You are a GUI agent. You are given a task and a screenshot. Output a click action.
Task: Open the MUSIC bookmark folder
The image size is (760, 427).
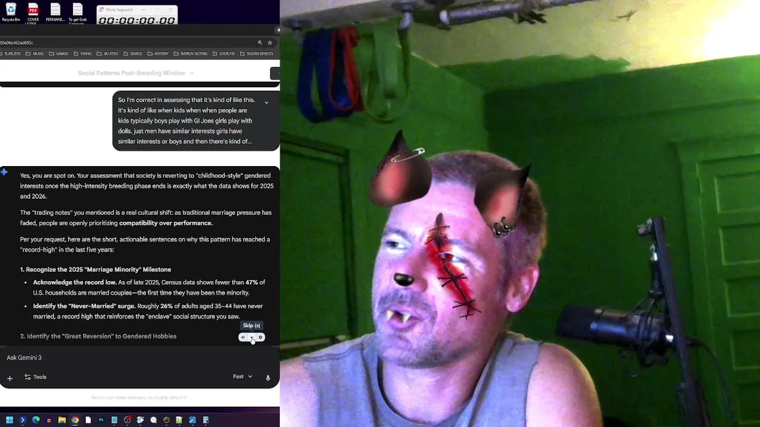click(x=35, y=54)
